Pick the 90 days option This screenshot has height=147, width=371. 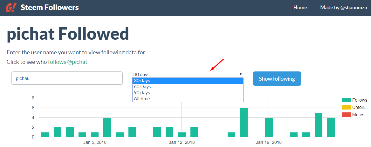click(x=188, y=93)
